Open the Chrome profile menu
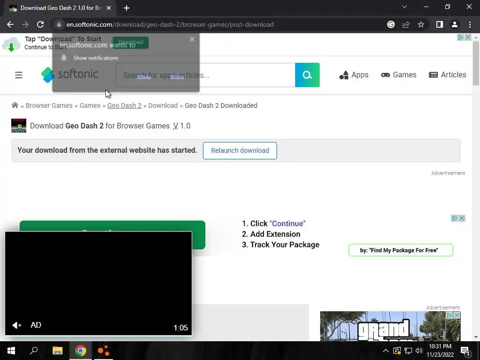480x360 pixels. [x=455, y=24]
